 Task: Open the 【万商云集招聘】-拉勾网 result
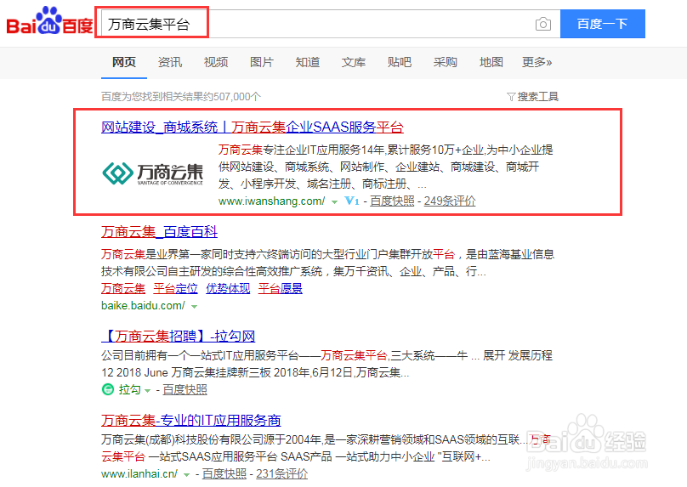coord(179,337)
